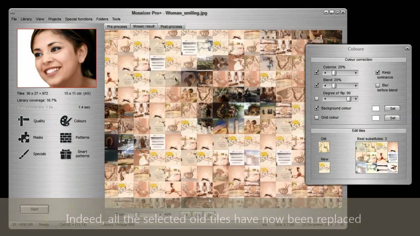The image size is (420, 236).
Task: Roll up the main window with the arrow button
Action: click(x=326, y=12)
